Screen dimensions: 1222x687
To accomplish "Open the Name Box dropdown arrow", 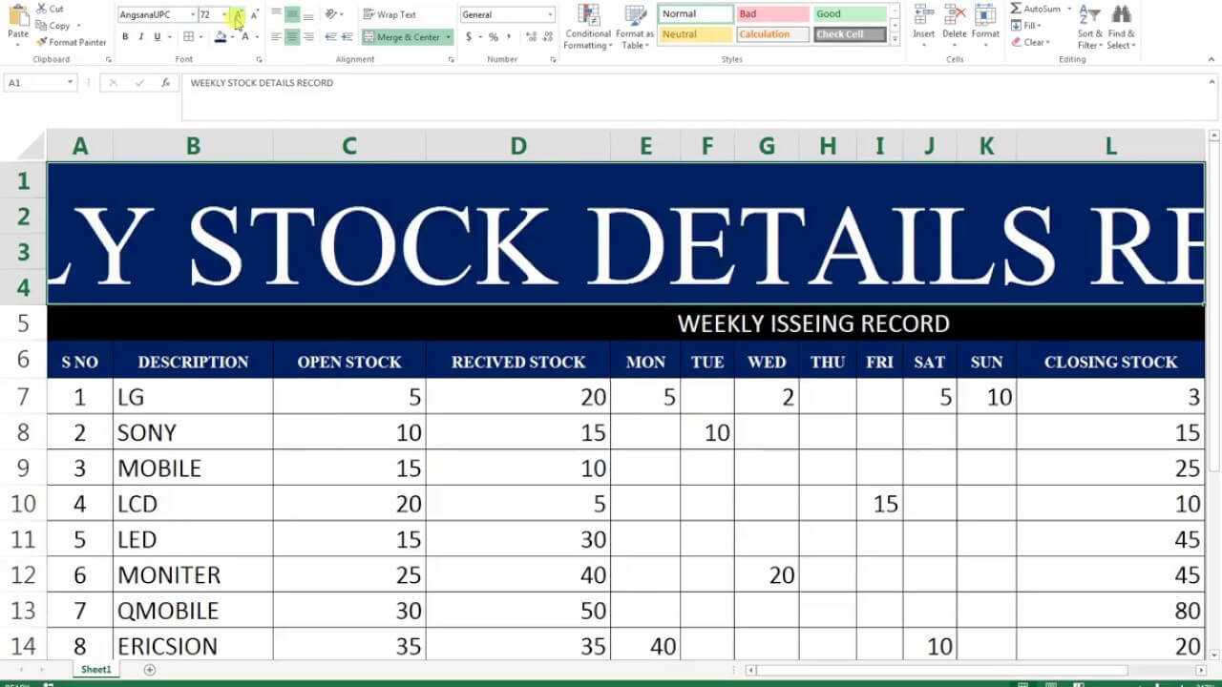I will coord(70,83).
